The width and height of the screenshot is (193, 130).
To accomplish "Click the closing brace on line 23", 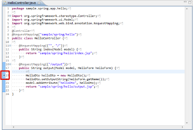I will point(20,91).
